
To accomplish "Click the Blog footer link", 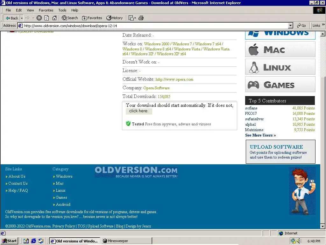I will 120,226.
